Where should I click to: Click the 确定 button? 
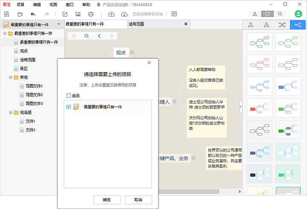pos(107,200)
